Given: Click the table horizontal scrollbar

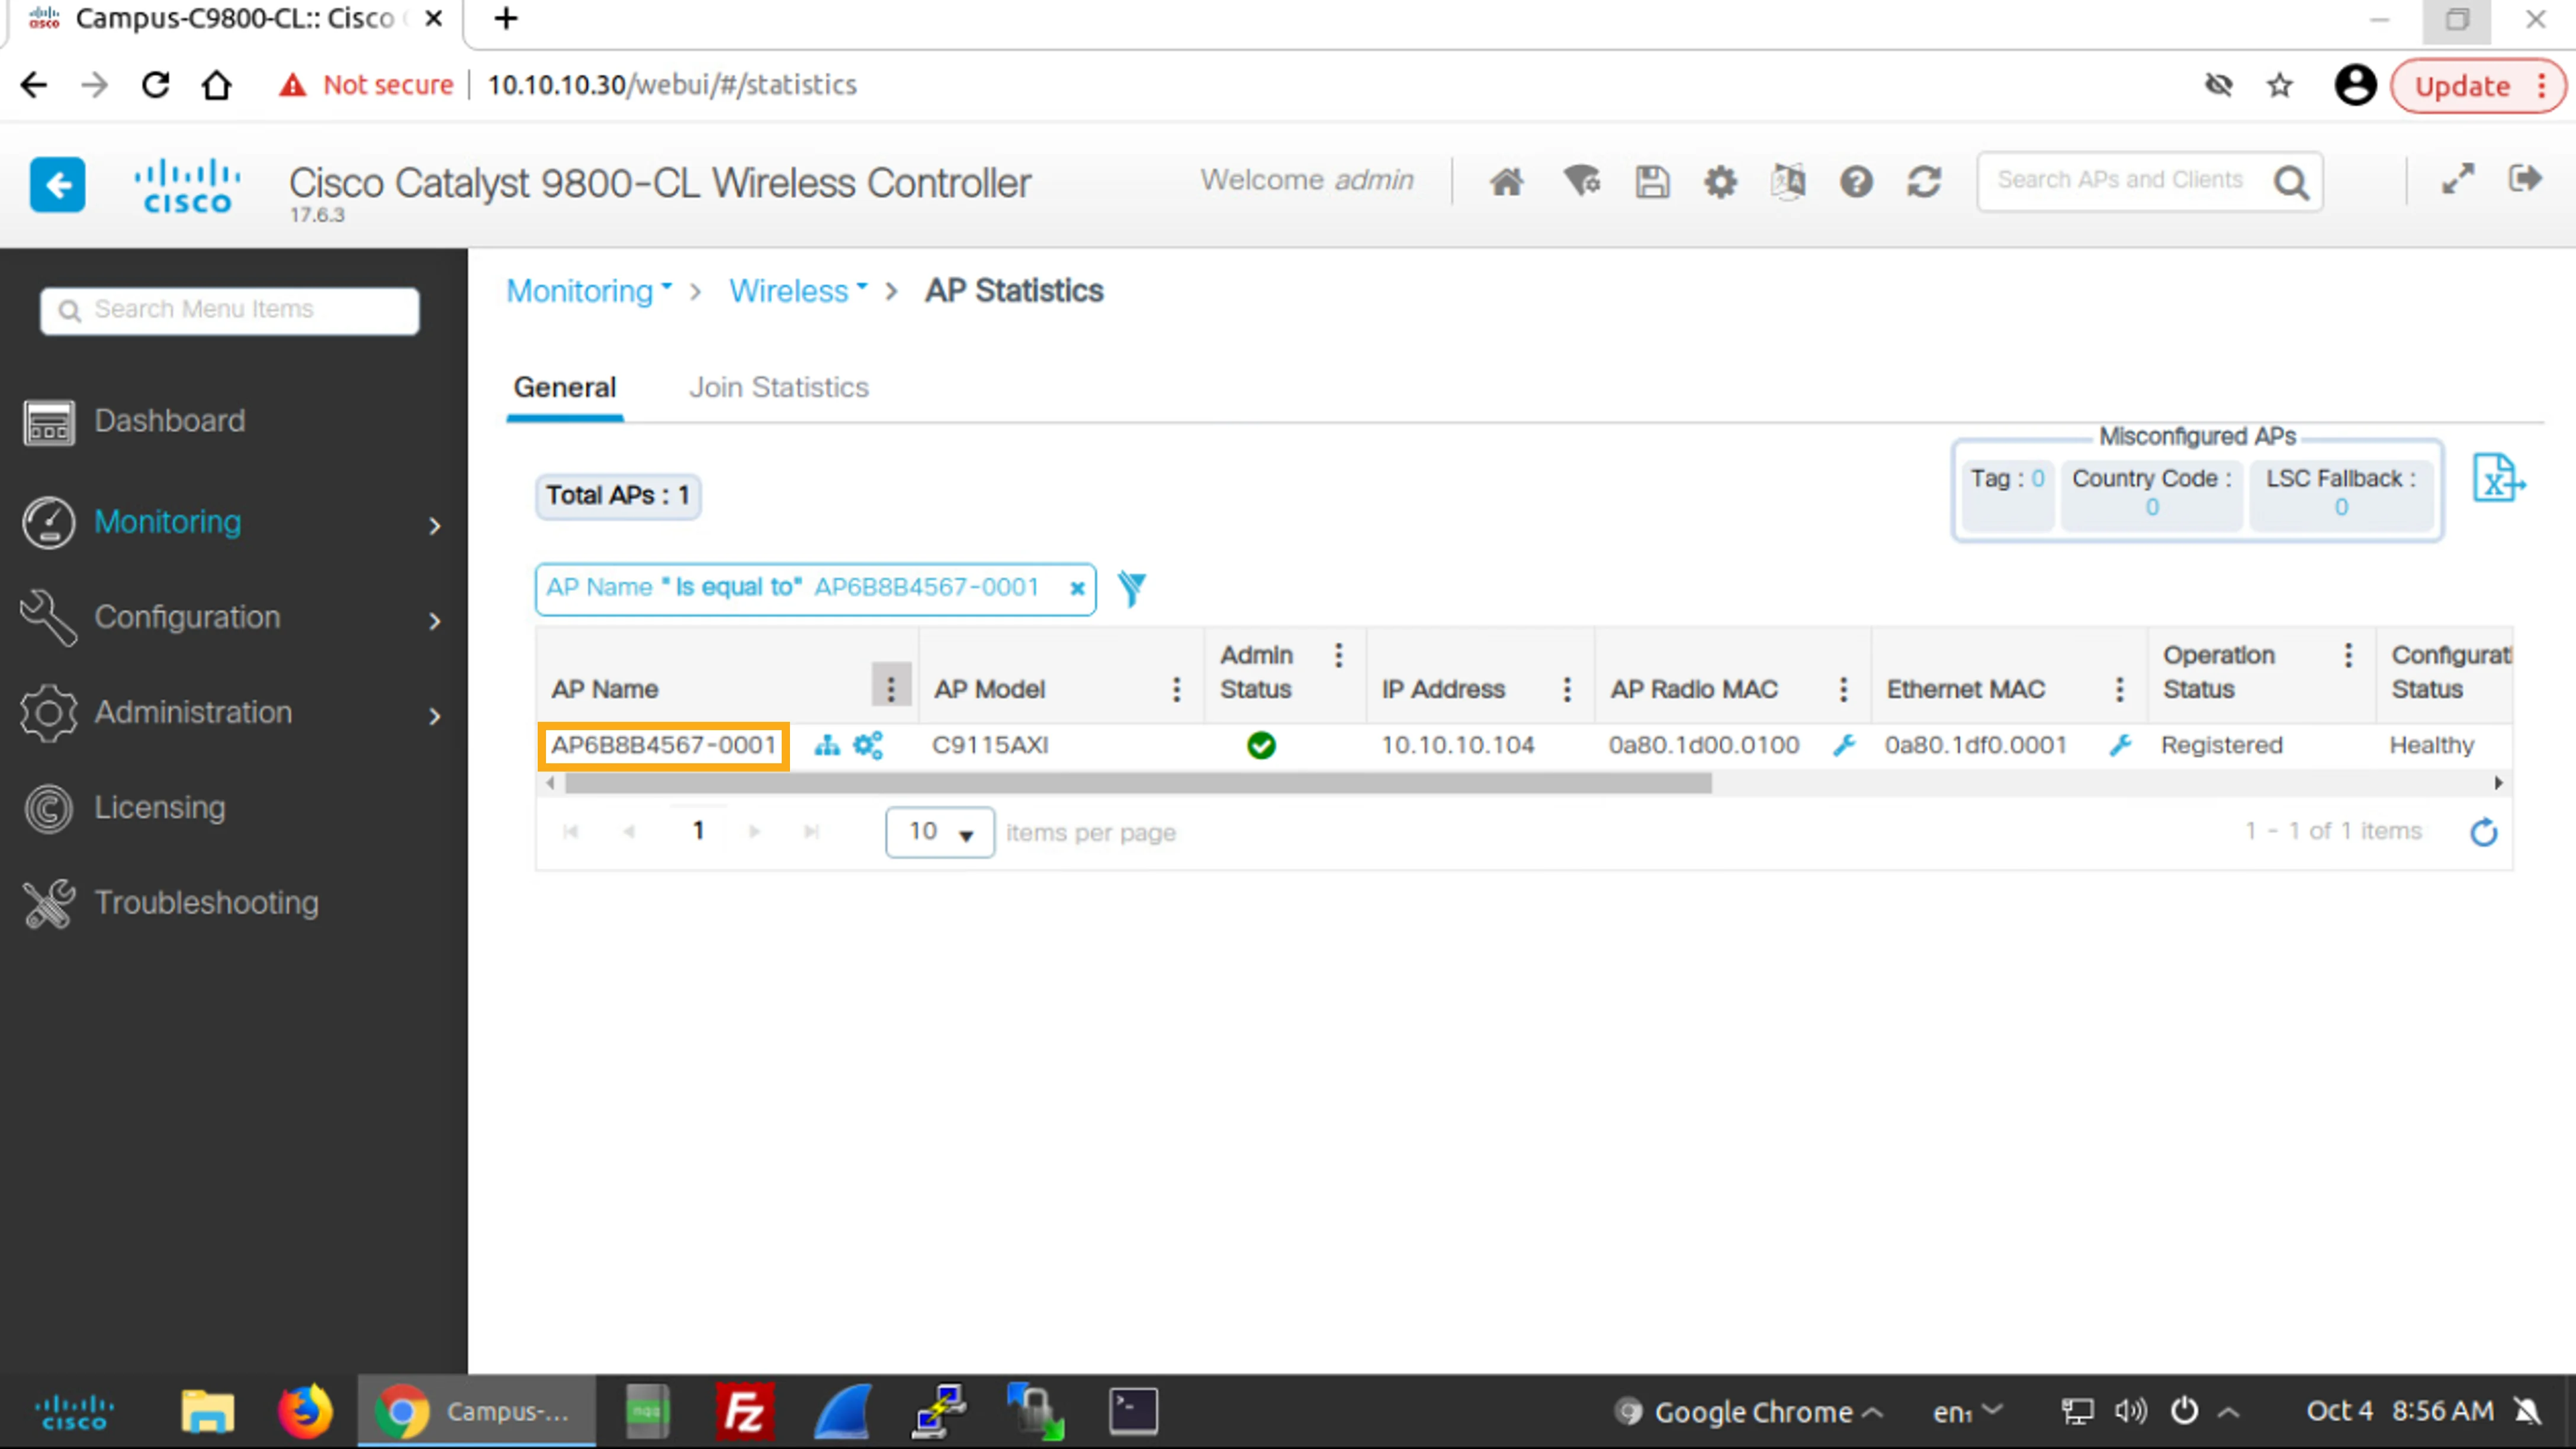Looking at the screenshot, I should click(1137, 783).
